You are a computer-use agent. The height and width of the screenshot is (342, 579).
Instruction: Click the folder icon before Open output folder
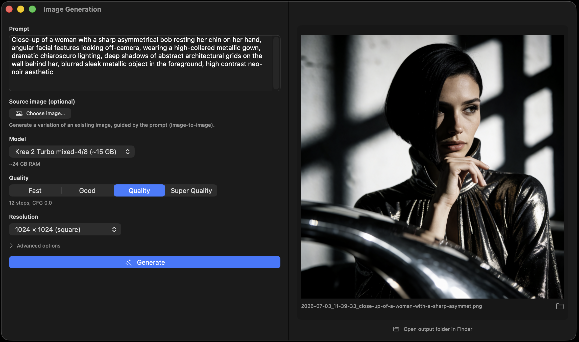(x=396, y=329)
